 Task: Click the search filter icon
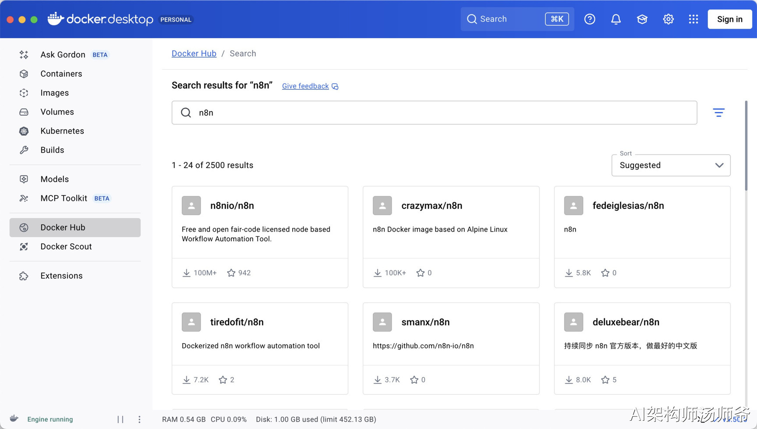pos(718,113)
